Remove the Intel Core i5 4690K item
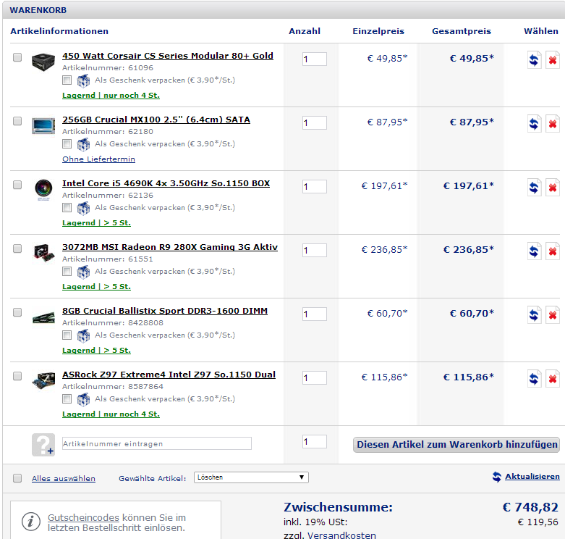 click(553, 187)
